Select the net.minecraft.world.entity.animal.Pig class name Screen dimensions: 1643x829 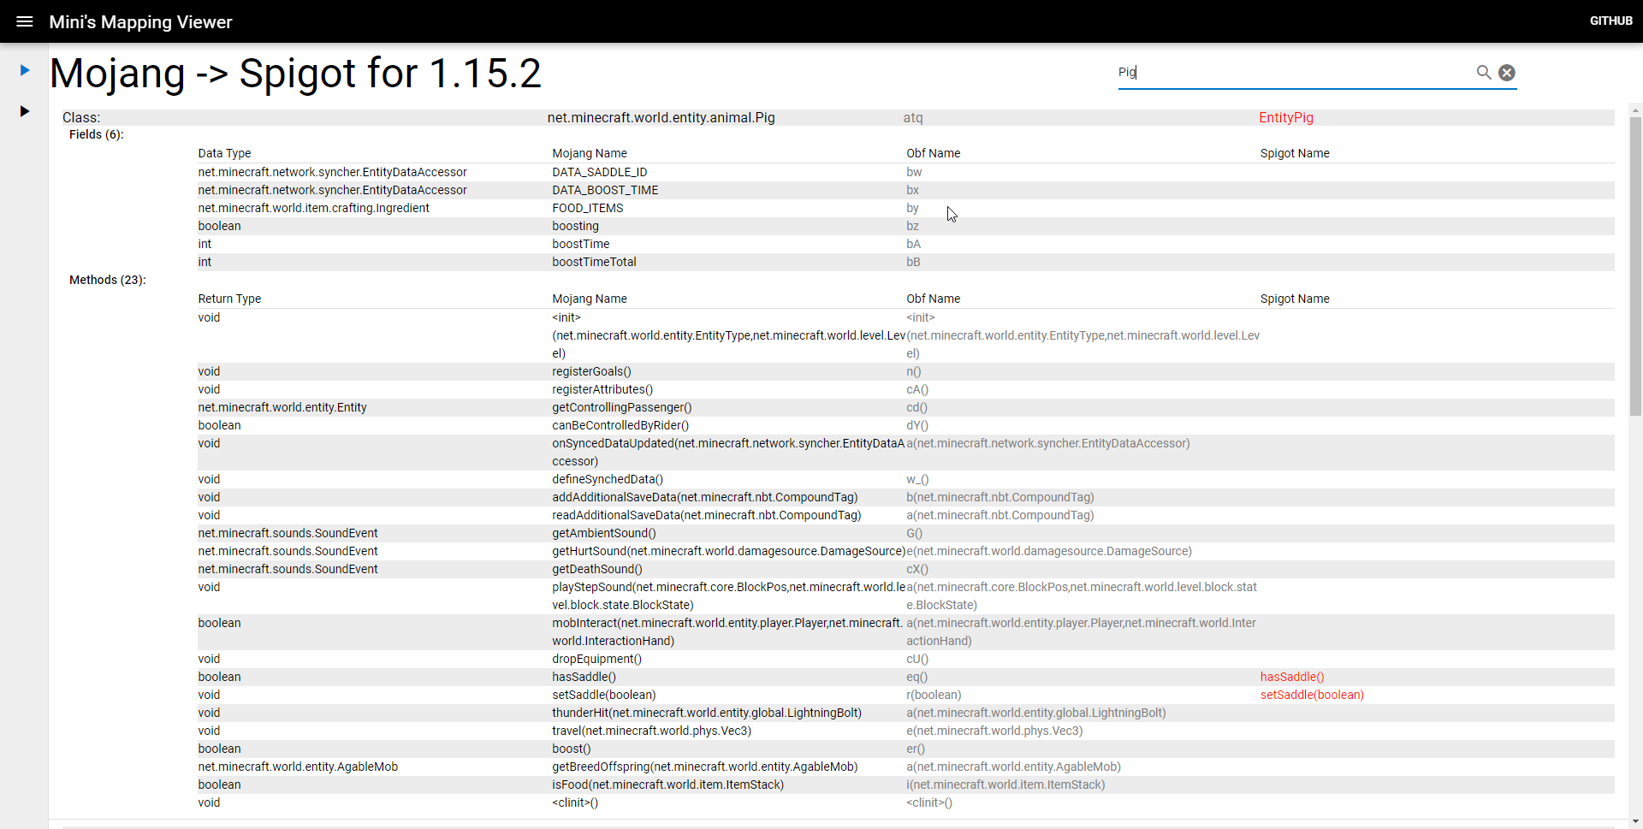click(661, 117)
